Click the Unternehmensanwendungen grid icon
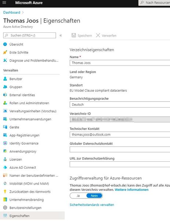The height and width of the screenshot is (221, 170). [5, 119]
